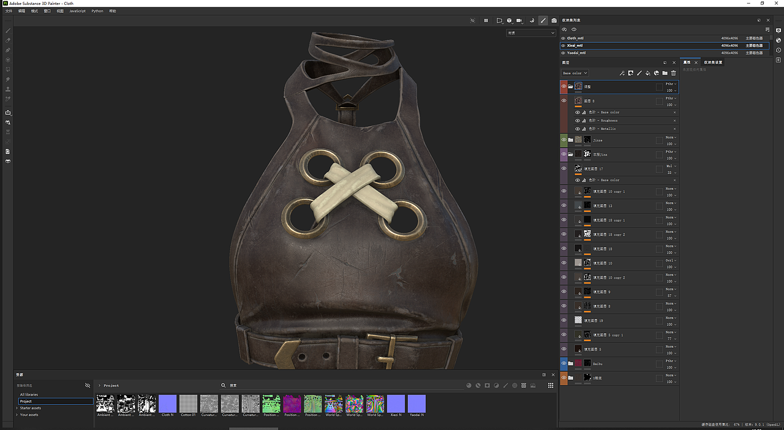Image resolution: width=784 pixels, height=430 pixels.
Task: Hide the asset filter with crossed-eye icon
Action: click(x=88, y=385)
